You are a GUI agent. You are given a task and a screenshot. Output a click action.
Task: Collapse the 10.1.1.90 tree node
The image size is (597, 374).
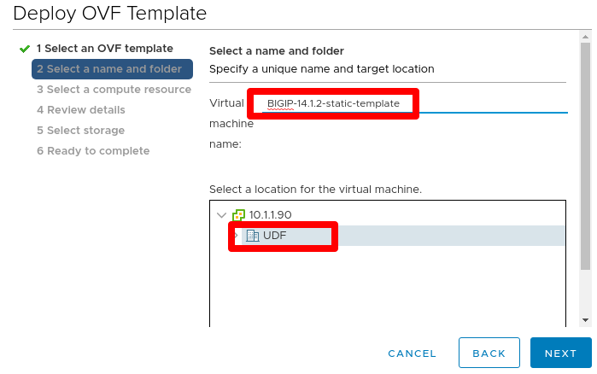pyautogui.click(x=221, y=215)
